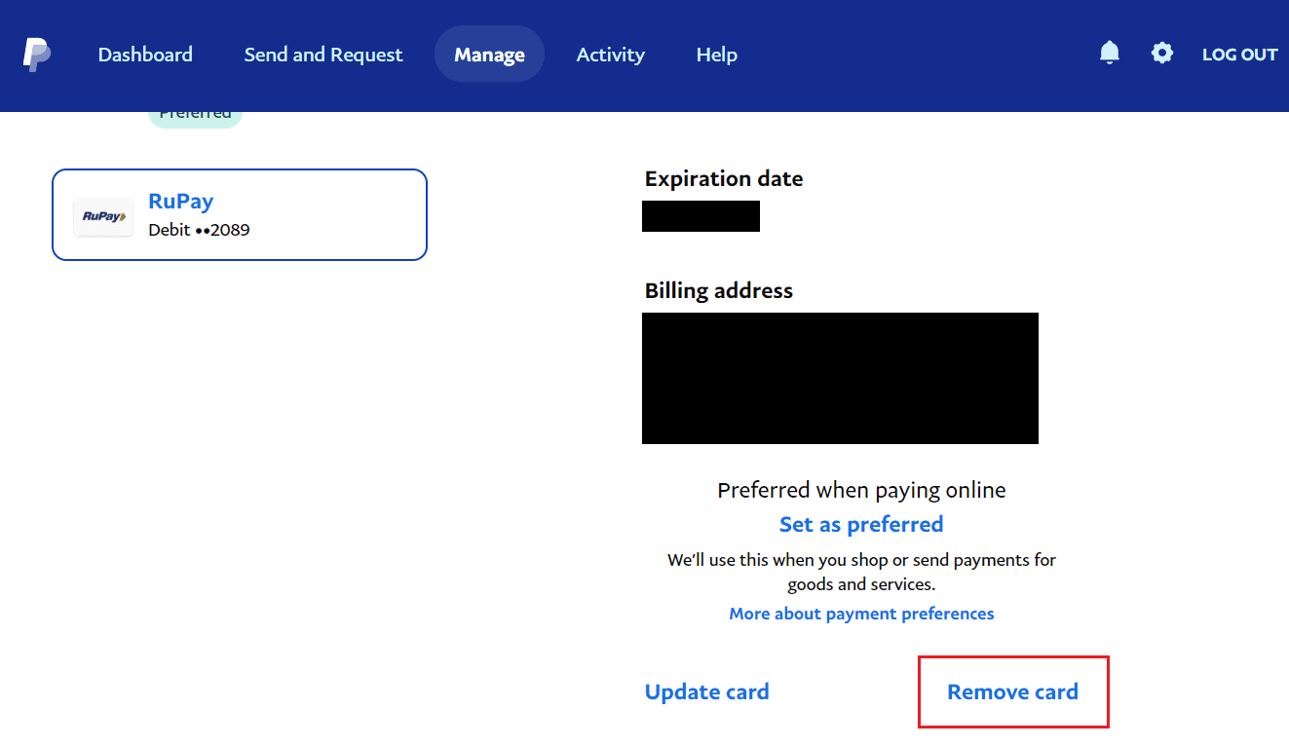This screenshot has height=747, width=1289.
Task: Click the Update card link
Action: click(x=707, y=692)
